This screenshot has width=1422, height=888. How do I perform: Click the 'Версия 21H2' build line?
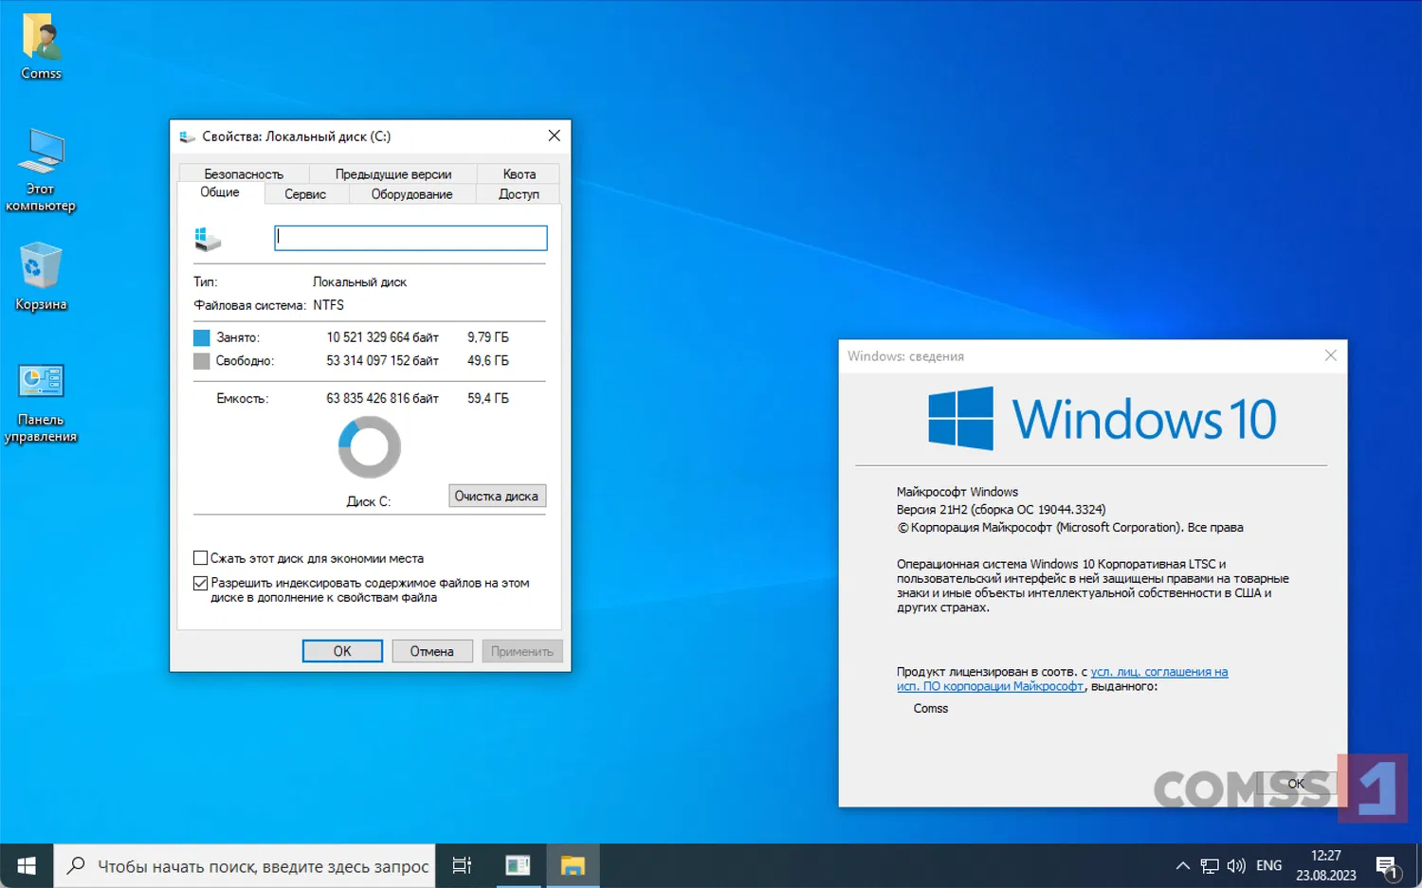coord(1001,510)
